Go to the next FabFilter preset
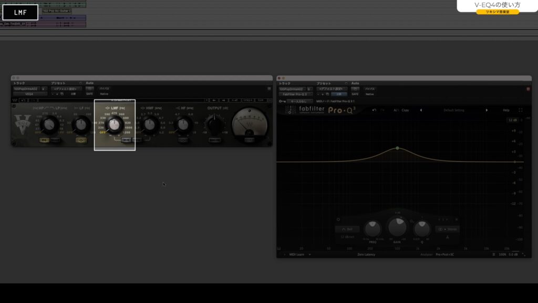This screenshot has height=303, width=538. (x=487, y=110)
